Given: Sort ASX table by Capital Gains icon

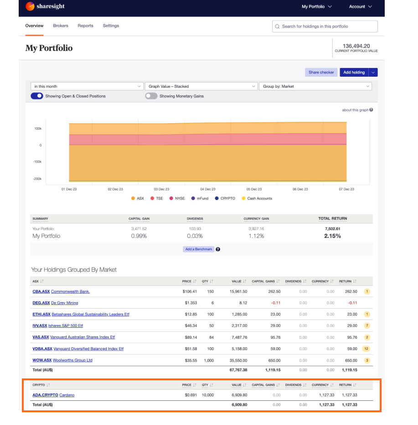Looking at the screenshot, I should (278, 281).
